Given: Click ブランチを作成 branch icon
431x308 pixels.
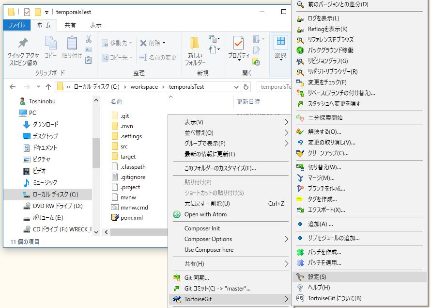Looking at the screenshot, I should [x=300, y=189].
